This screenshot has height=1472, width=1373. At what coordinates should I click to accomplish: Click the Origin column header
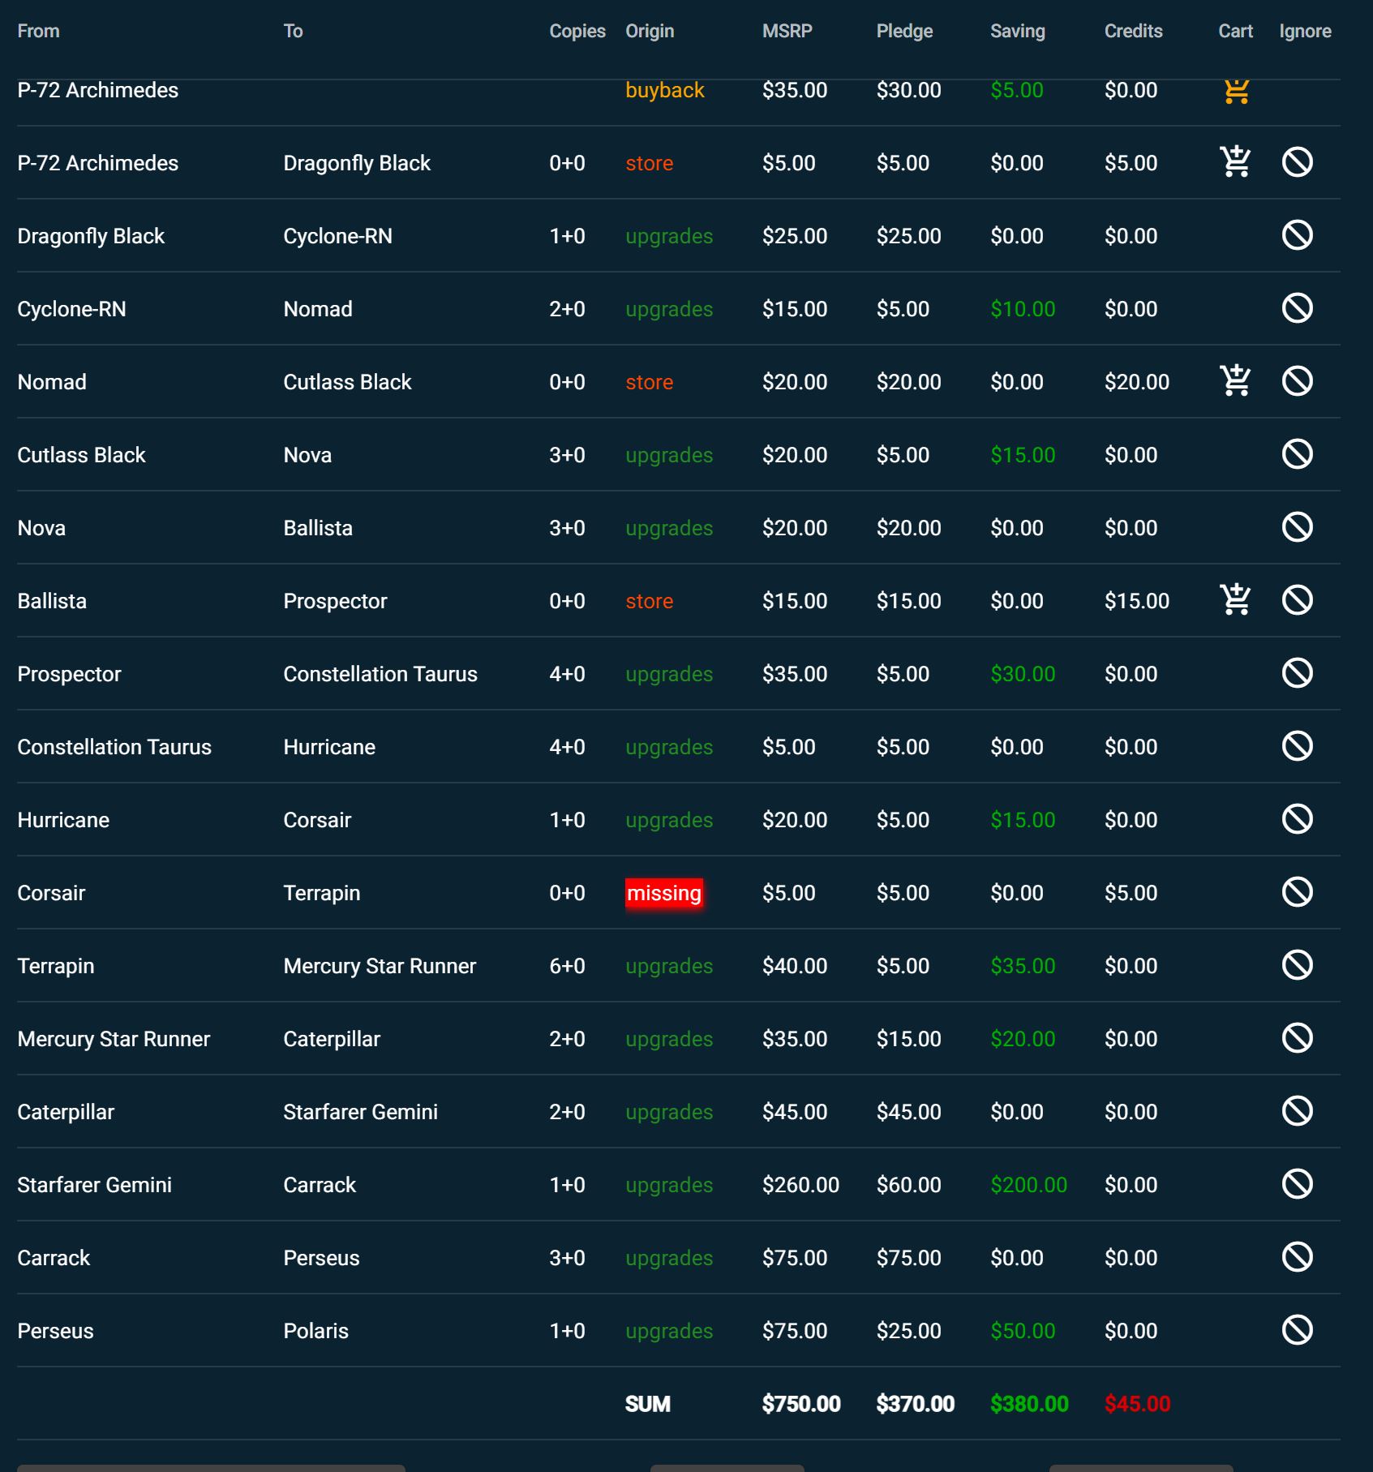click(650, 32)
